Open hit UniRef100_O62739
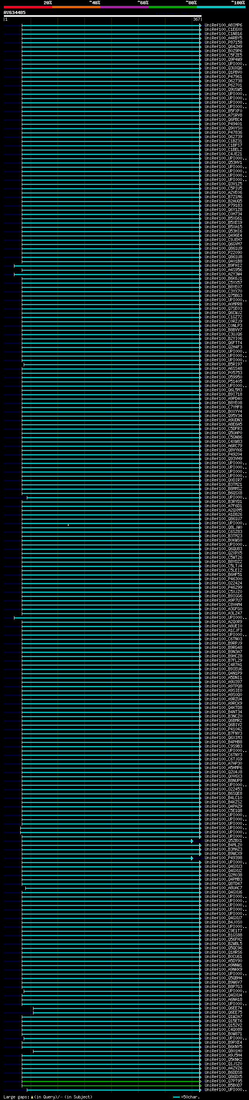Viewport: 249px width, 1100px height. click(x=223, y=137)
